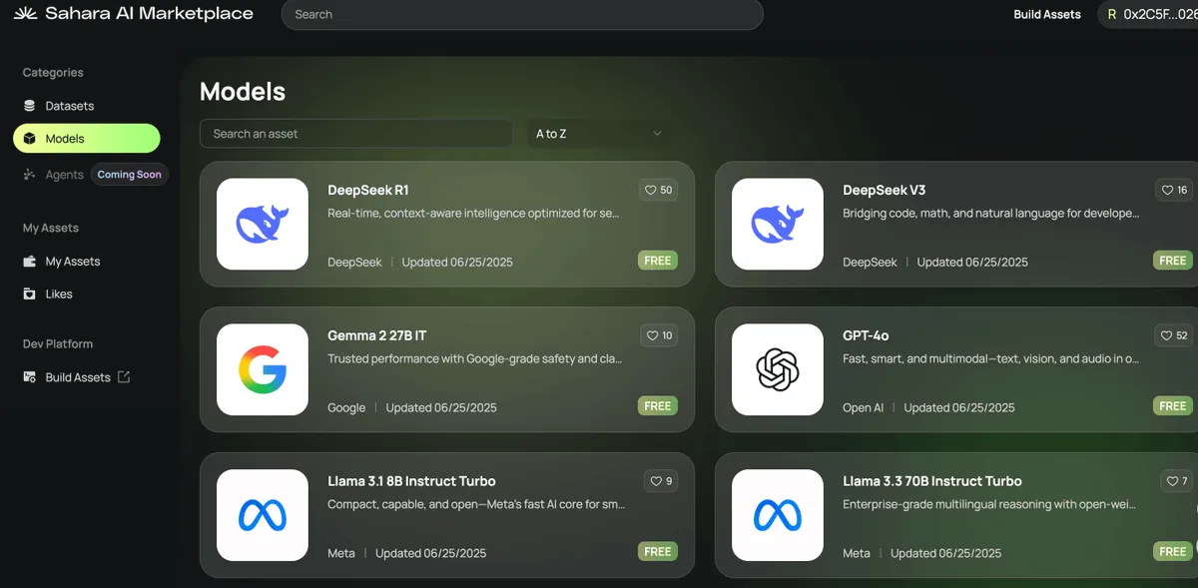Click the Open AI publisher name
Image resolution: width=1198 pixels, height=588 pixels.
[x=864, y=408]
